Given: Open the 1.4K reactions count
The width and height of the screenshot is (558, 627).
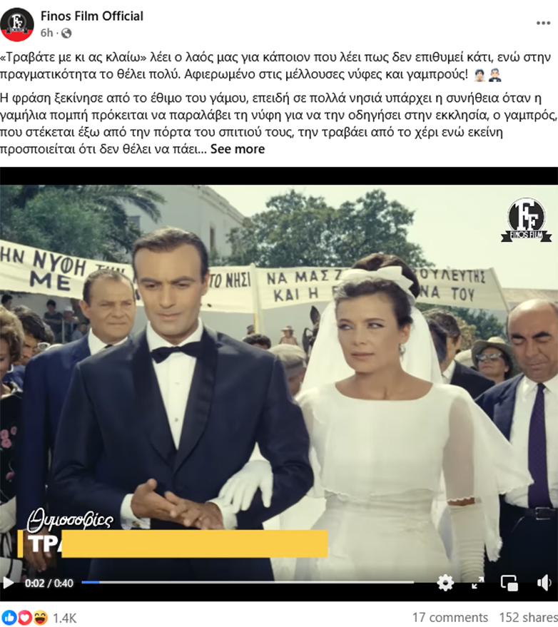Looking at the screenshot, I should coord(64,618).
